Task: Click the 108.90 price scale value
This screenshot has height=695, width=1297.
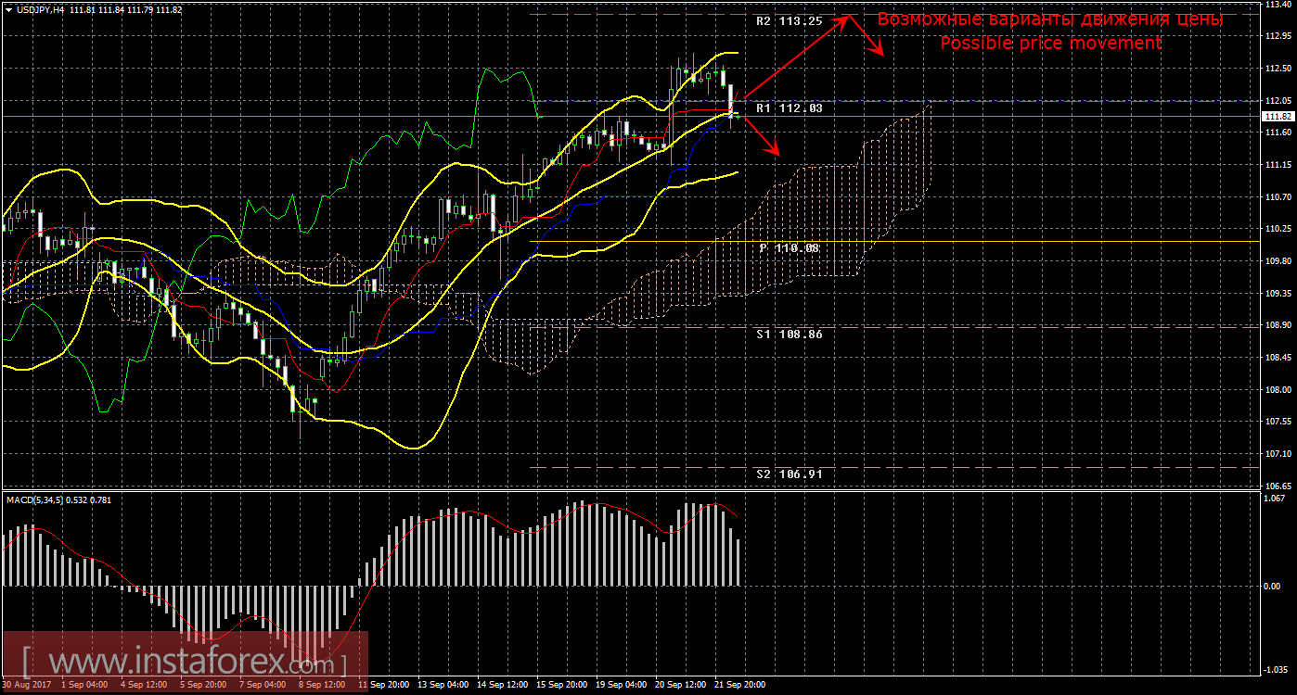Action: point(1278,325)
